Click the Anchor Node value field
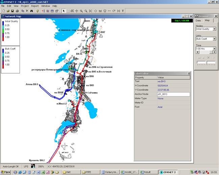This screenshot has height=175, width=219. 173,94
